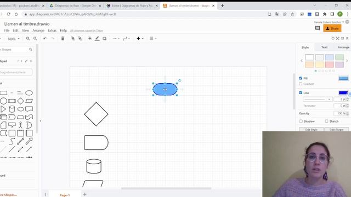The height and width of the screenshot is (197, 351).
Task: Close the scratchpad with the X icon
Action: tap(31, 61)
